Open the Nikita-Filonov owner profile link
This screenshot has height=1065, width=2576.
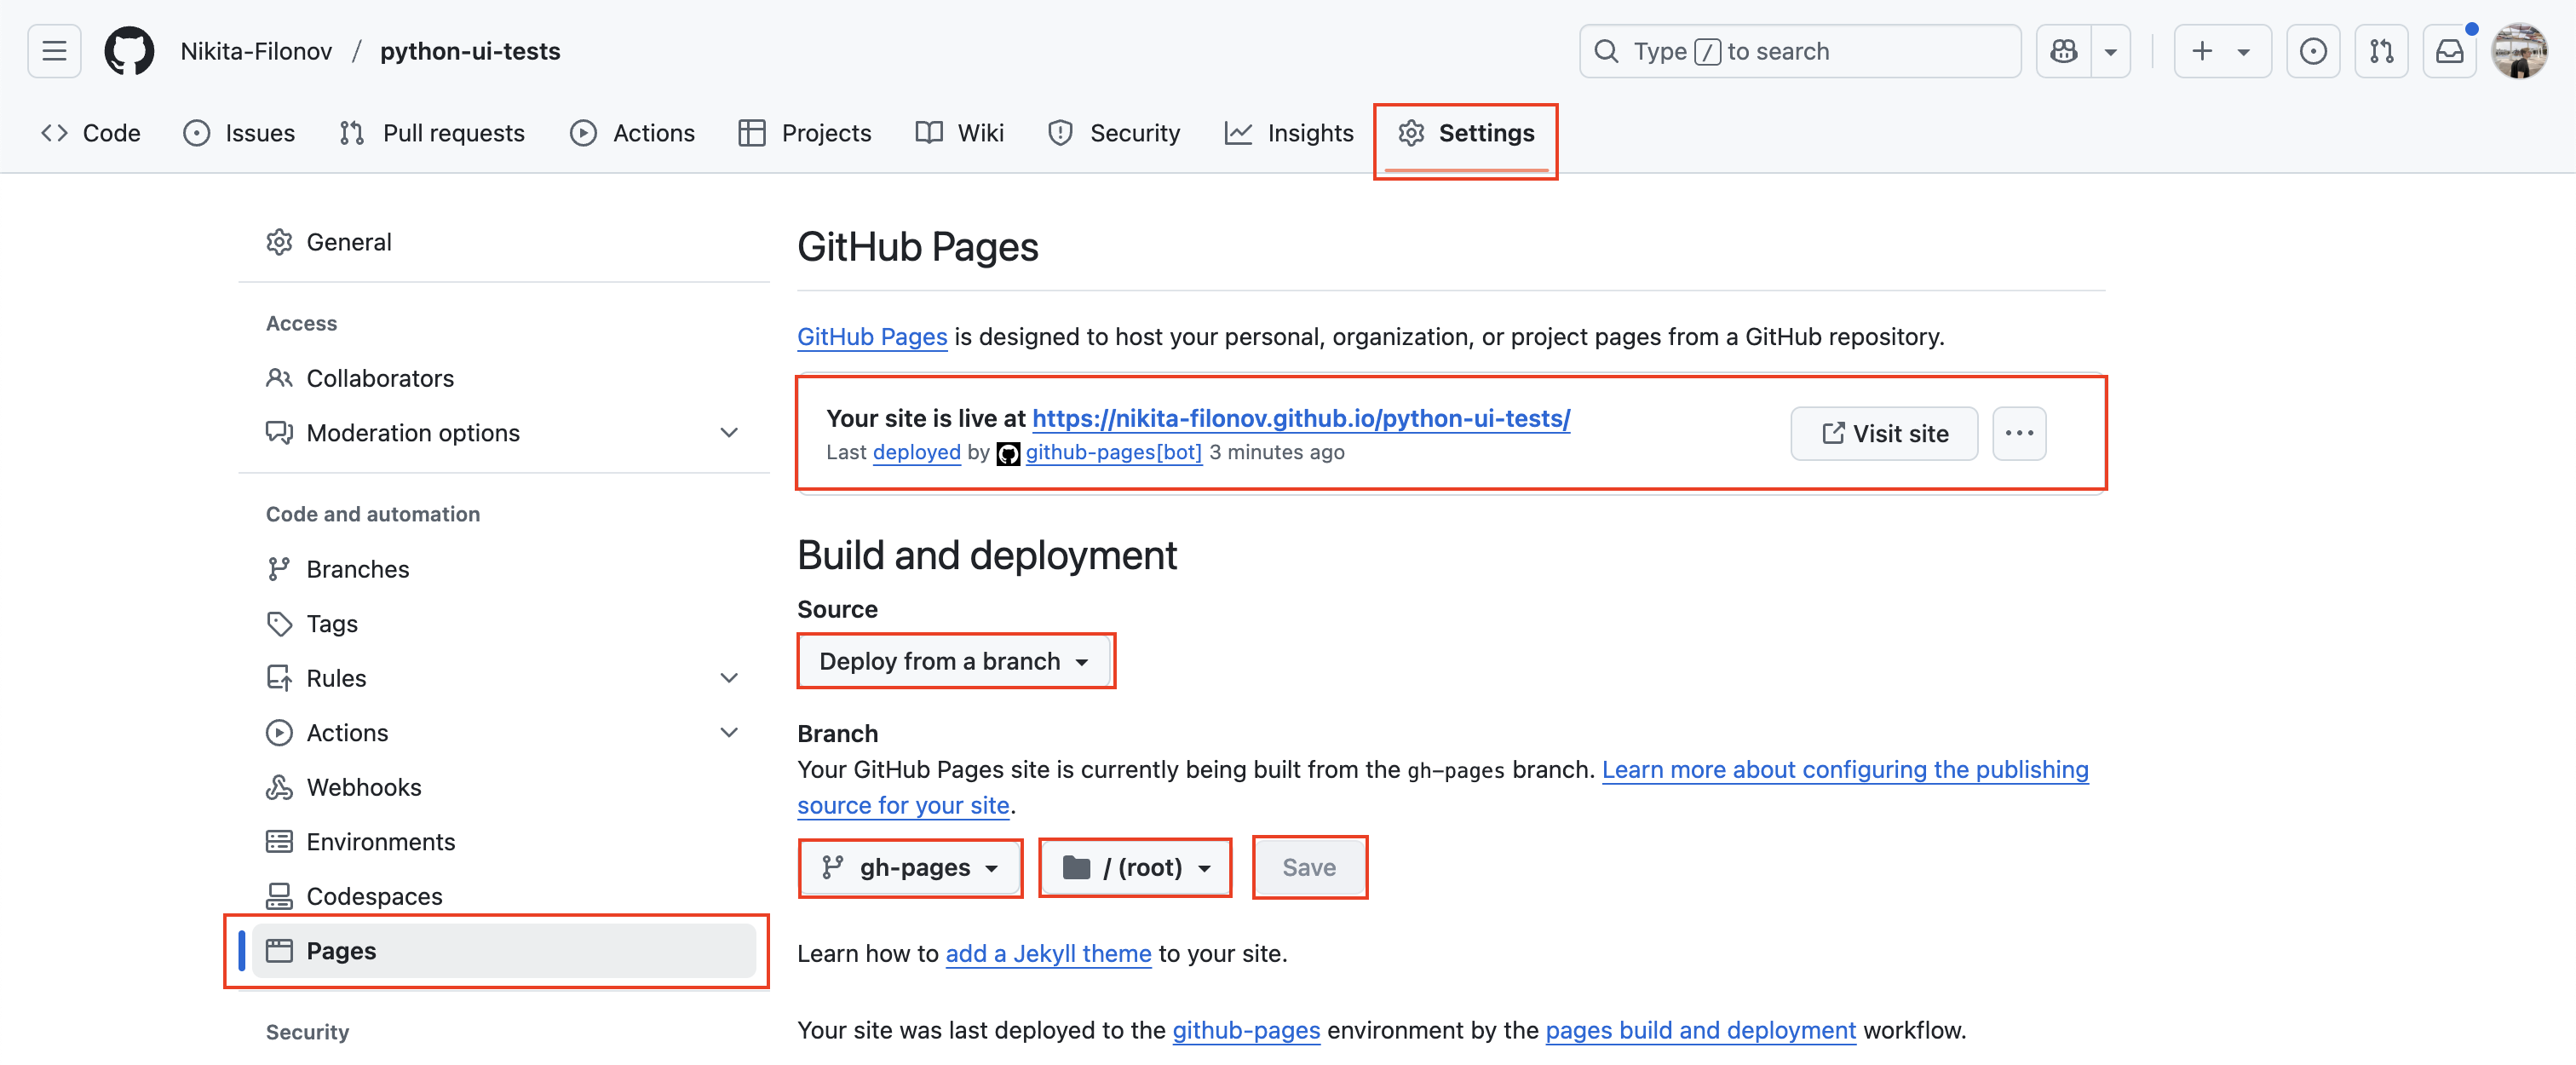tap(256, 51)
